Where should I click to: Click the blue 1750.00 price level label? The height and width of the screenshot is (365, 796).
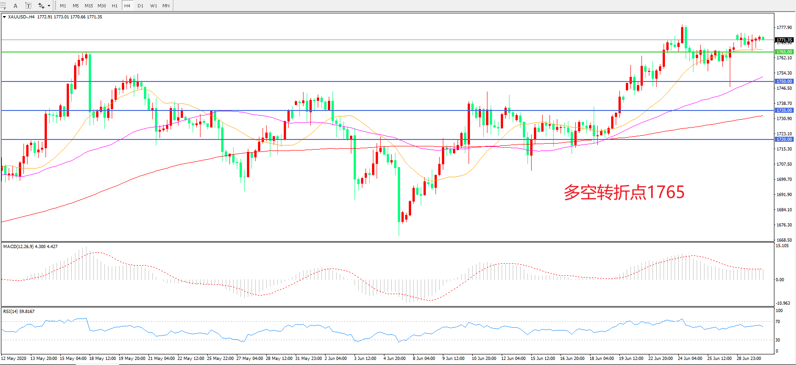pyautogui.click(x=784, y=81)
